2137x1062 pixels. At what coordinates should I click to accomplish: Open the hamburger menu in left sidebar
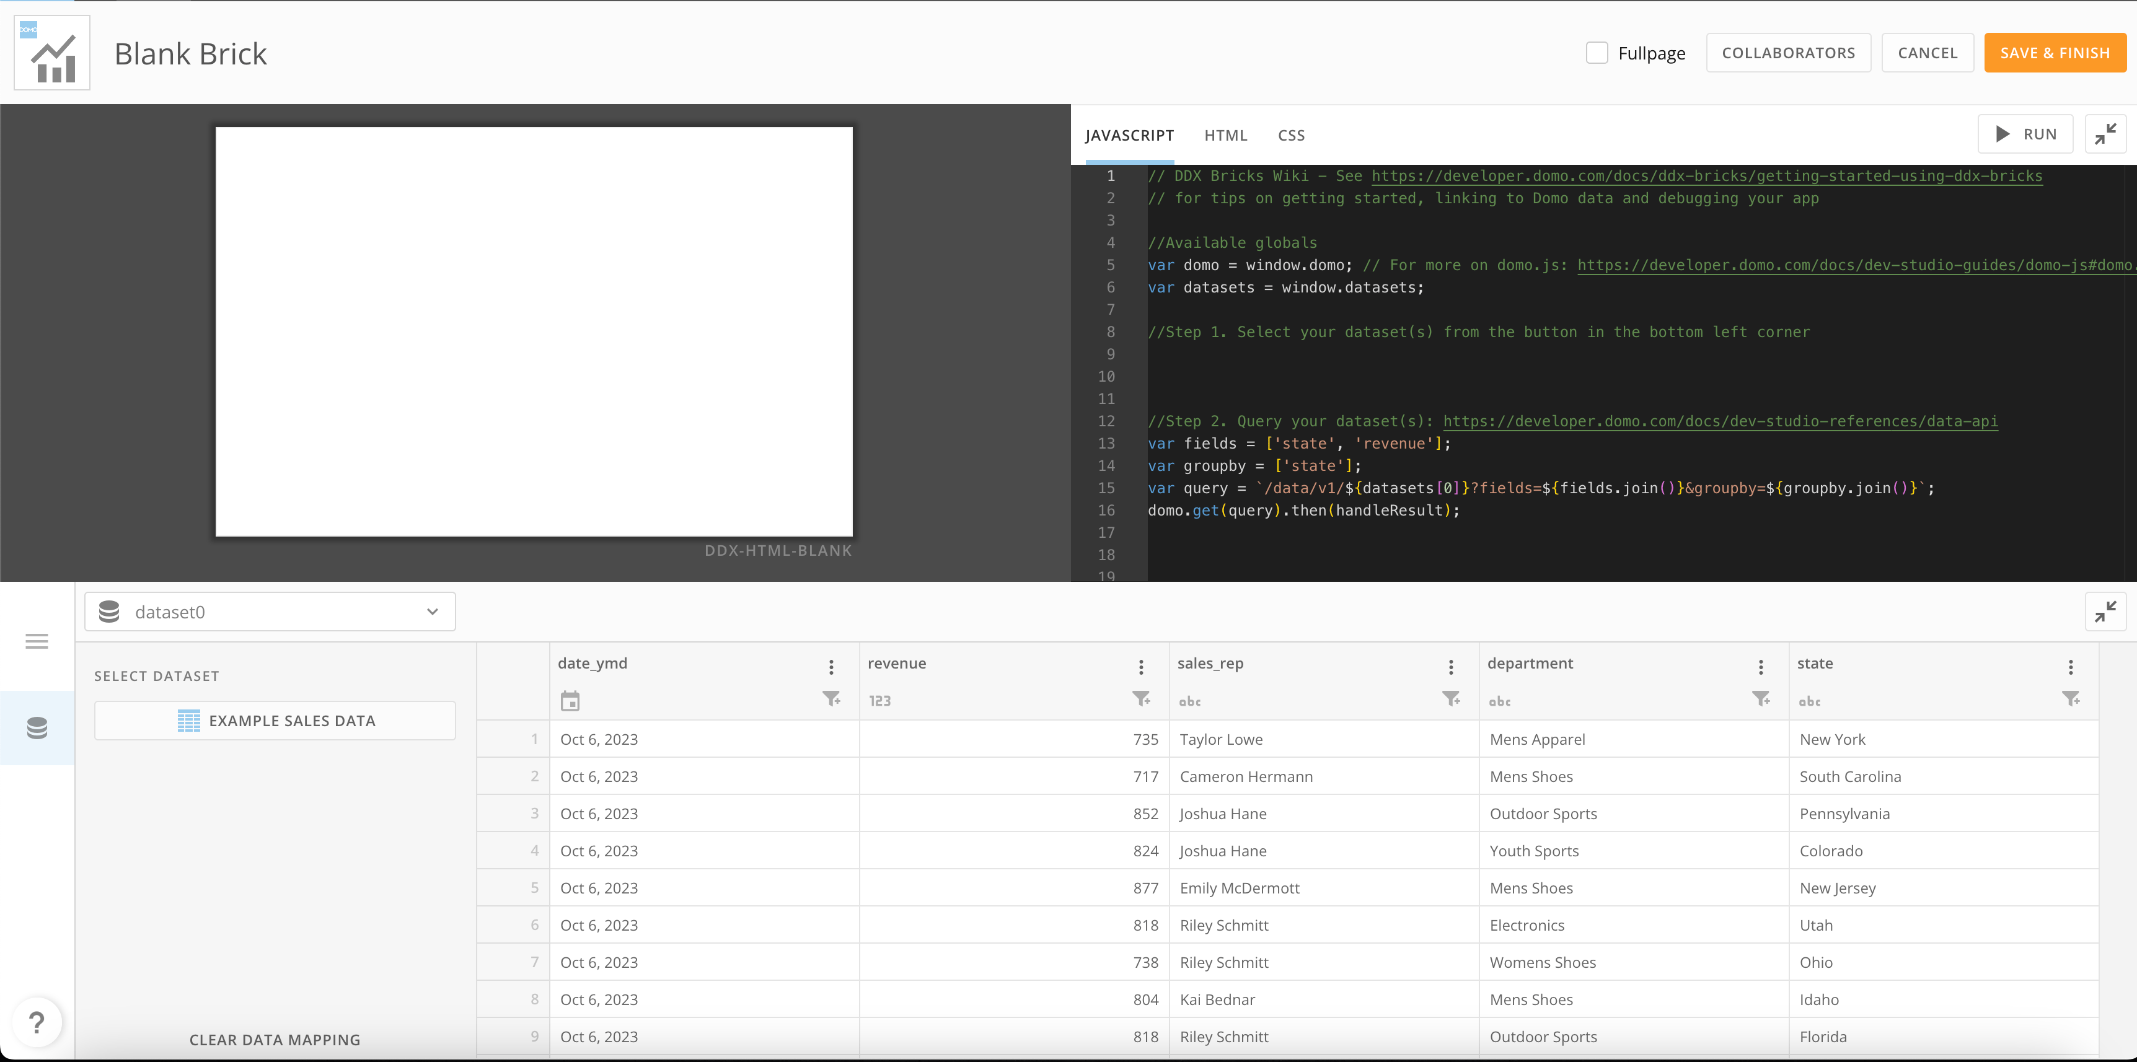coord(37,641)
